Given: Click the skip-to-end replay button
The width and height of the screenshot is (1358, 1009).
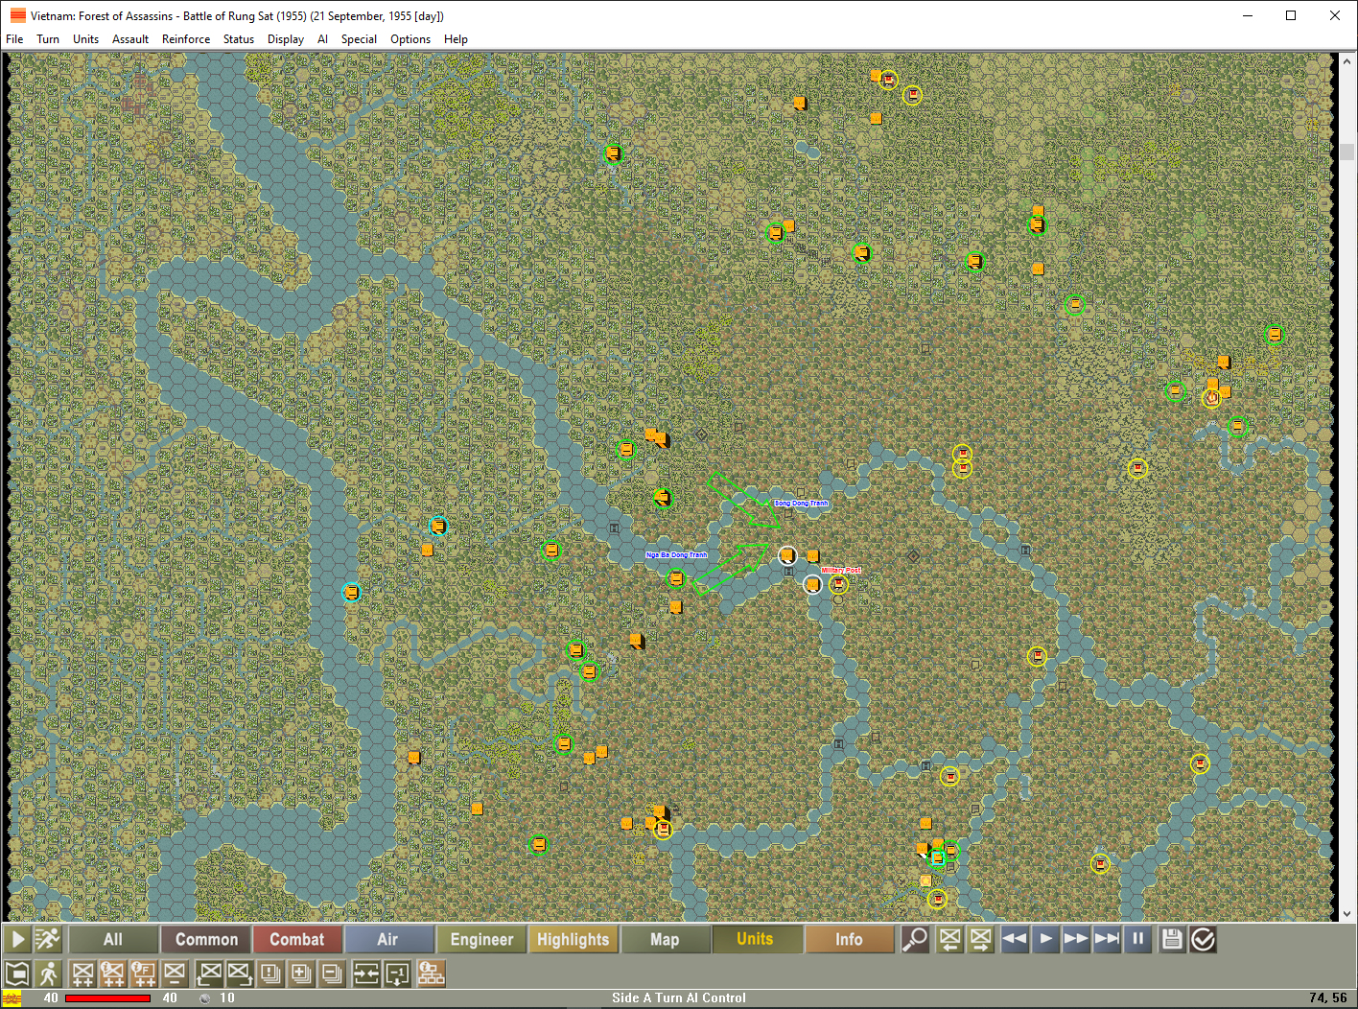Looking at the screenshot, I should (x=1107, y=939).
